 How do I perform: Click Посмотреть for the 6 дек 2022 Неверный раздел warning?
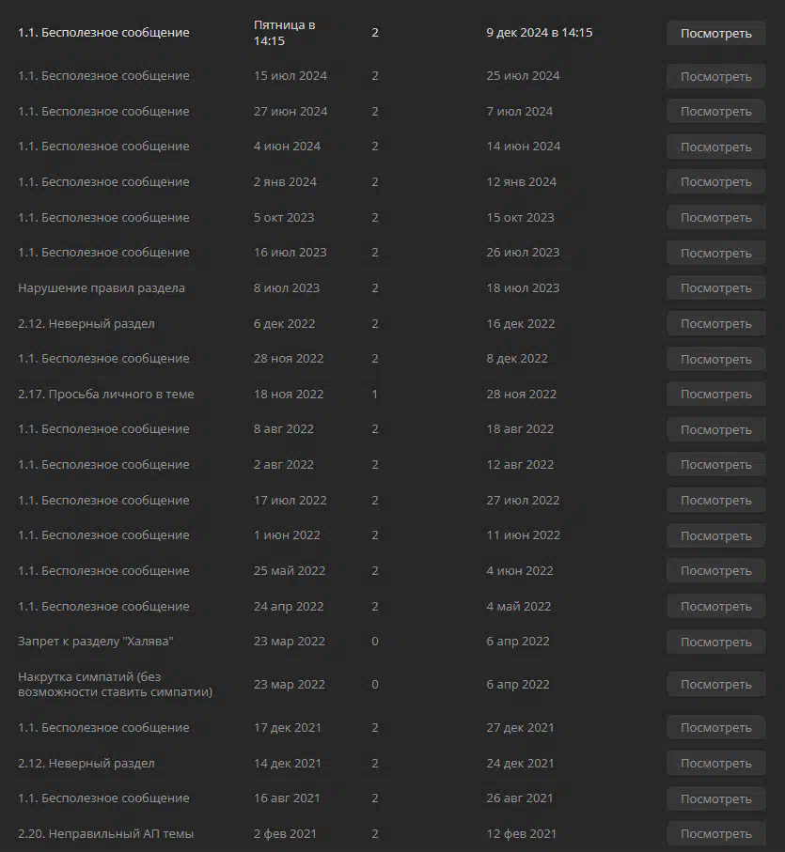[716, 323]
